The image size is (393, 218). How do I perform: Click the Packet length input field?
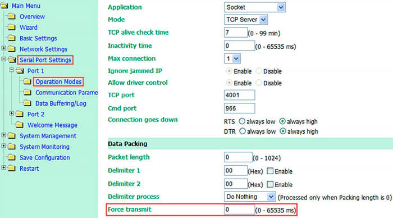click(238, 157)
